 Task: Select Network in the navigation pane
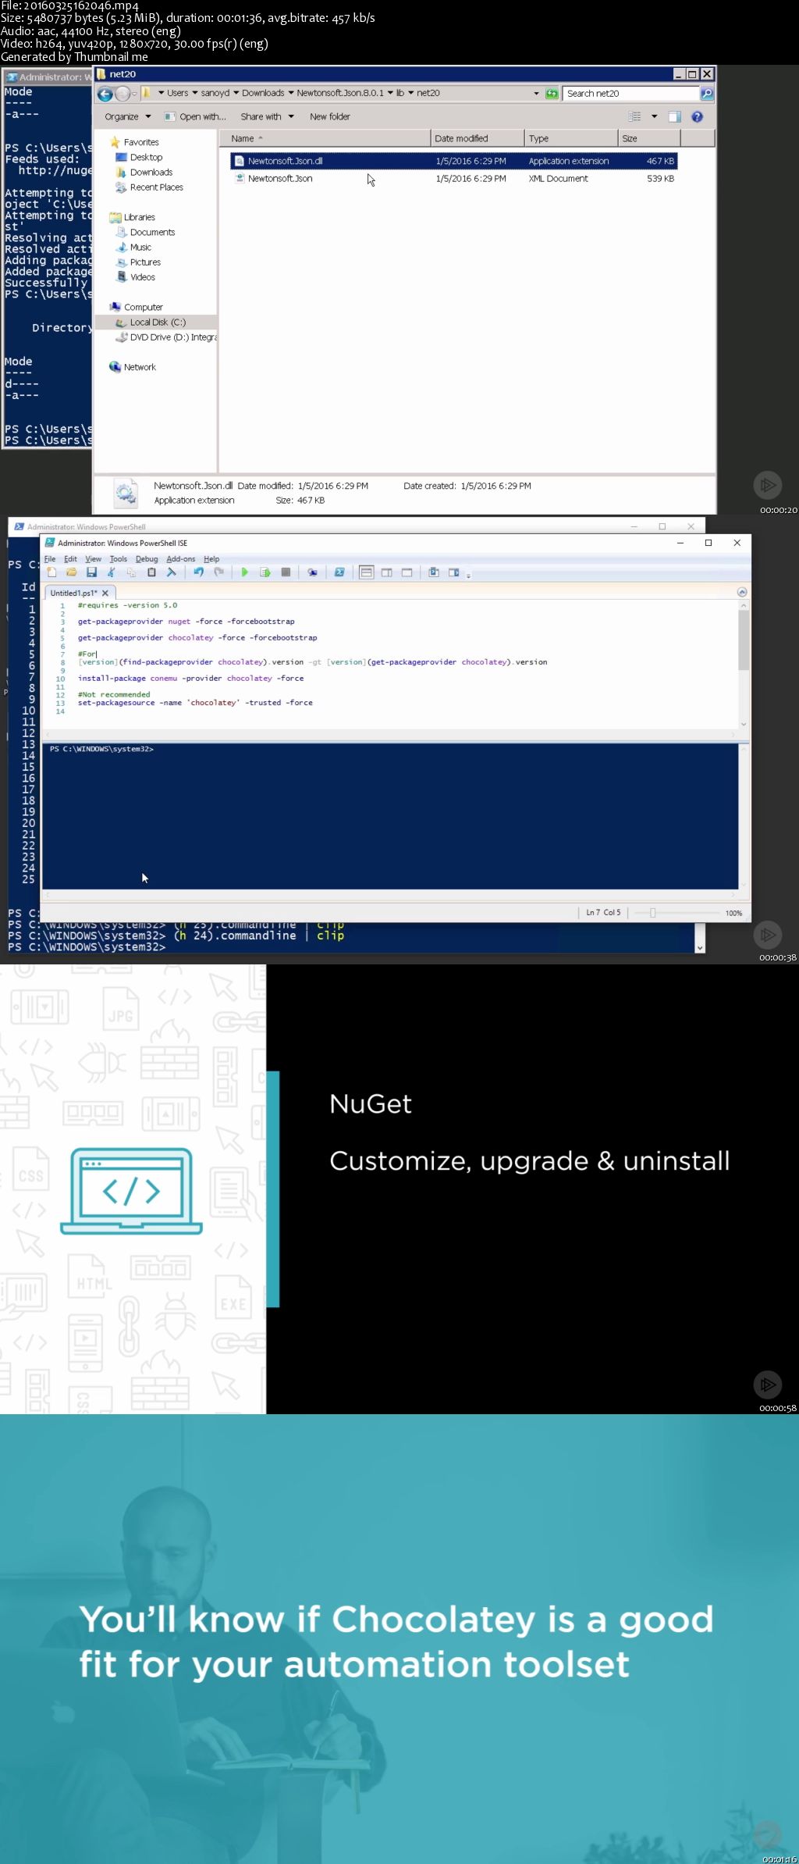click(133, 367)
